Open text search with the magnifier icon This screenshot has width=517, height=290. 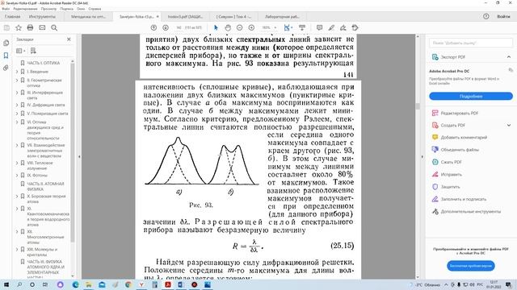click(54, 28)
